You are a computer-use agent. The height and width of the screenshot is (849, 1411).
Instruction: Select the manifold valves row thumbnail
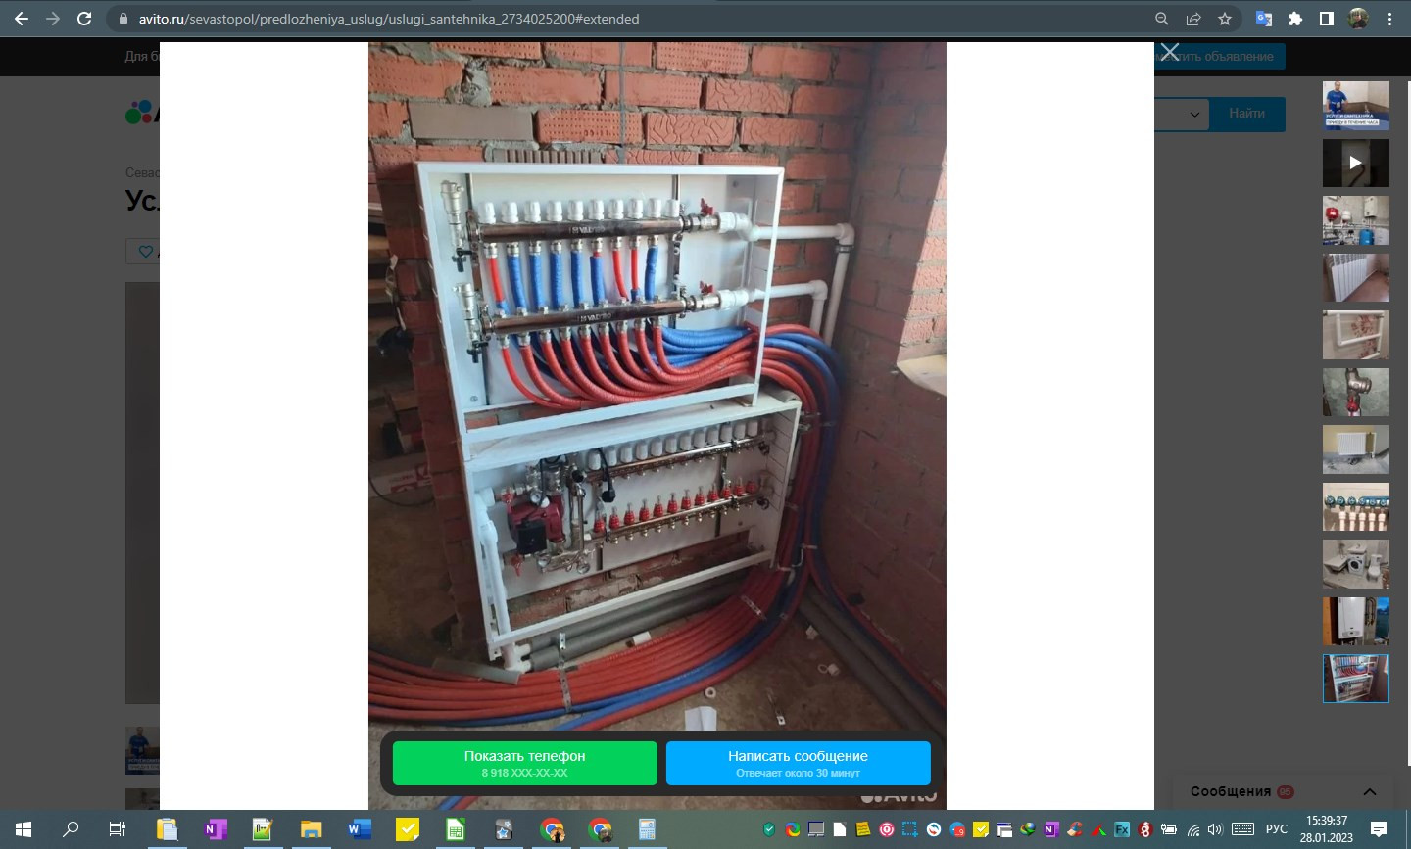coord(1356,507)
